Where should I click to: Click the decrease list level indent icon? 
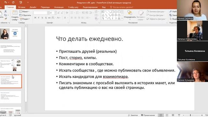(x=83, y=13)
